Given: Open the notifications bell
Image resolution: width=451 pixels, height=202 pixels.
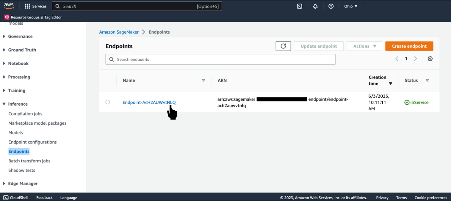Looking at the screenshot, I should (315, 6).
